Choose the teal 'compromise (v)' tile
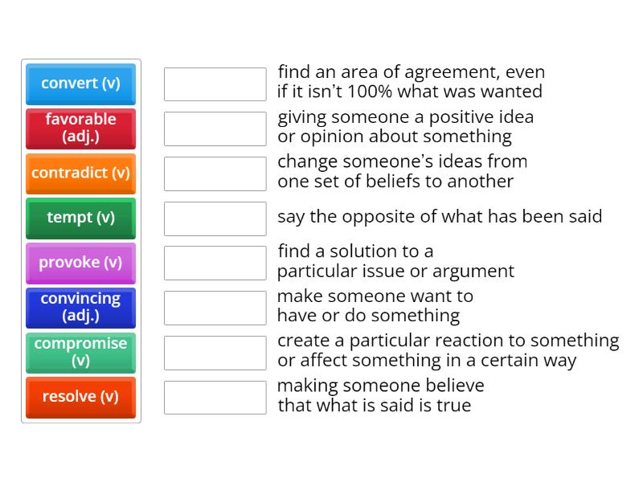This screenshot has height=482, width=643. pyautogui.click(x=80, y=353)
